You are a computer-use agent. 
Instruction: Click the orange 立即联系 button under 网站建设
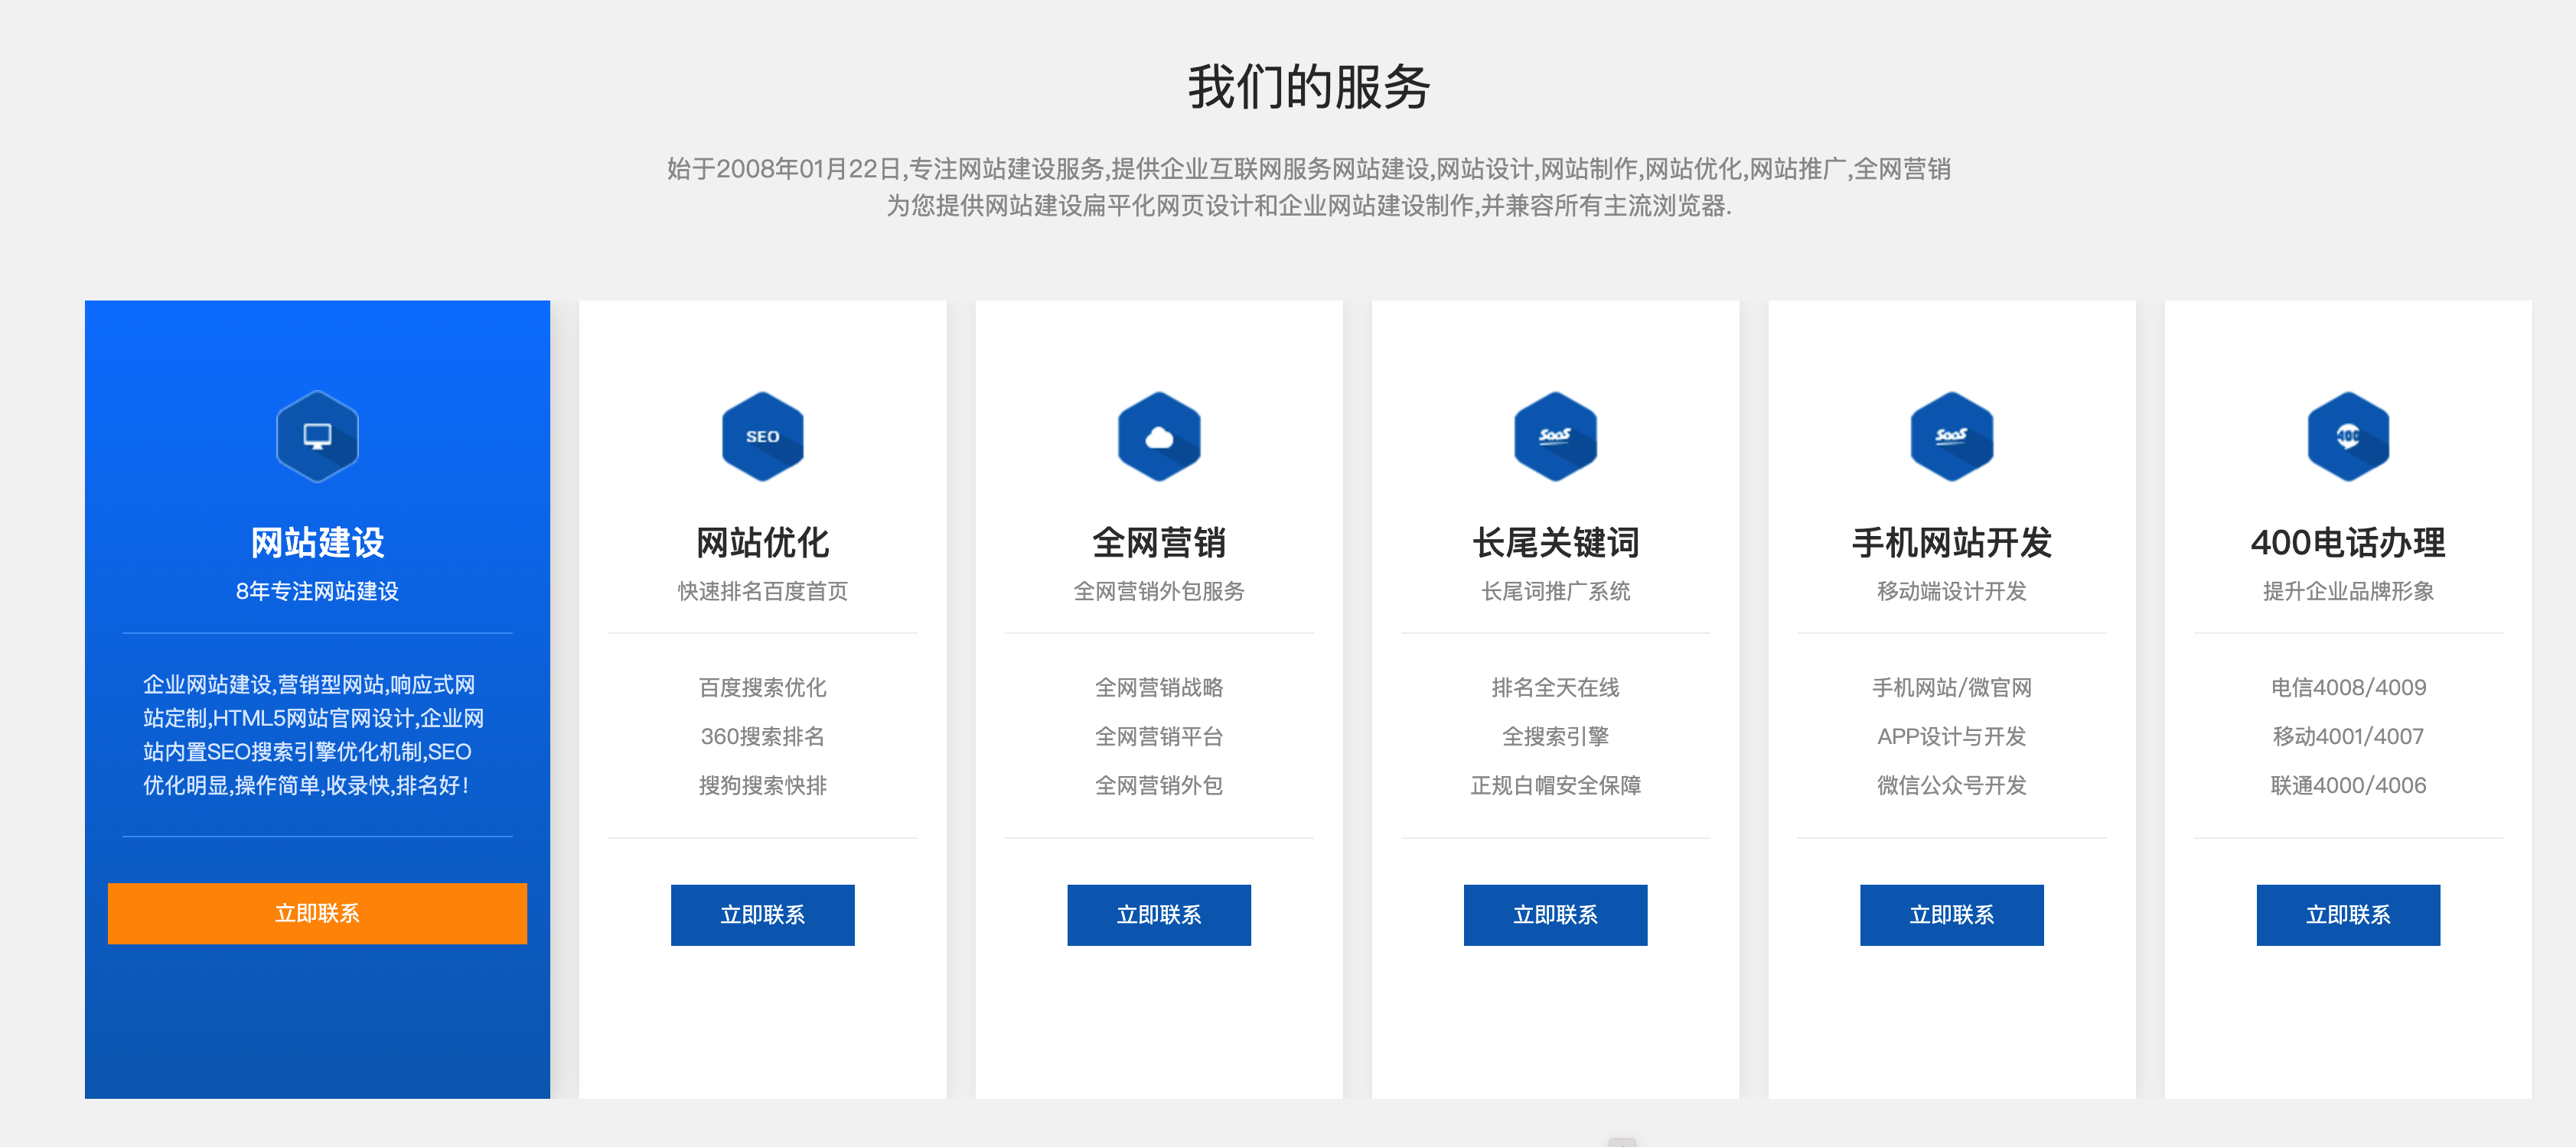317,913
